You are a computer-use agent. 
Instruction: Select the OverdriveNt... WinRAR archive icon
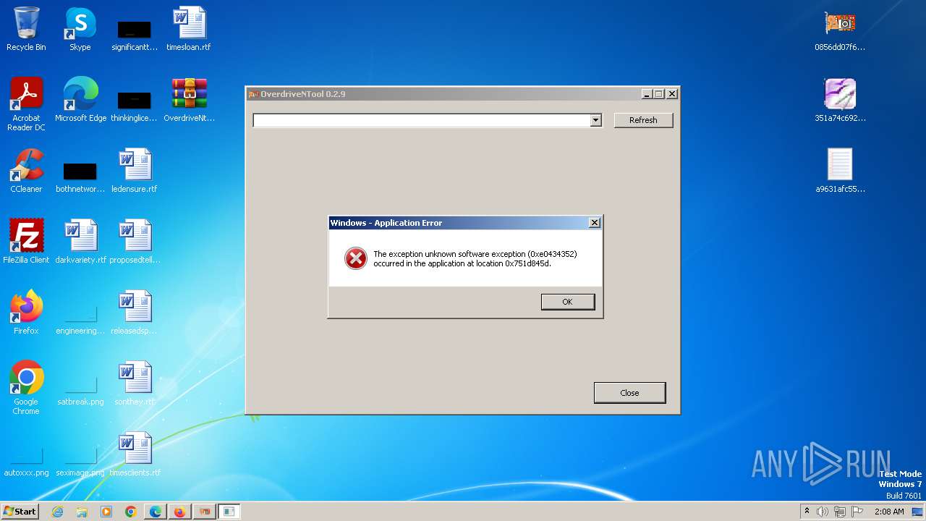pyautogui.click(x=189, y=101)
